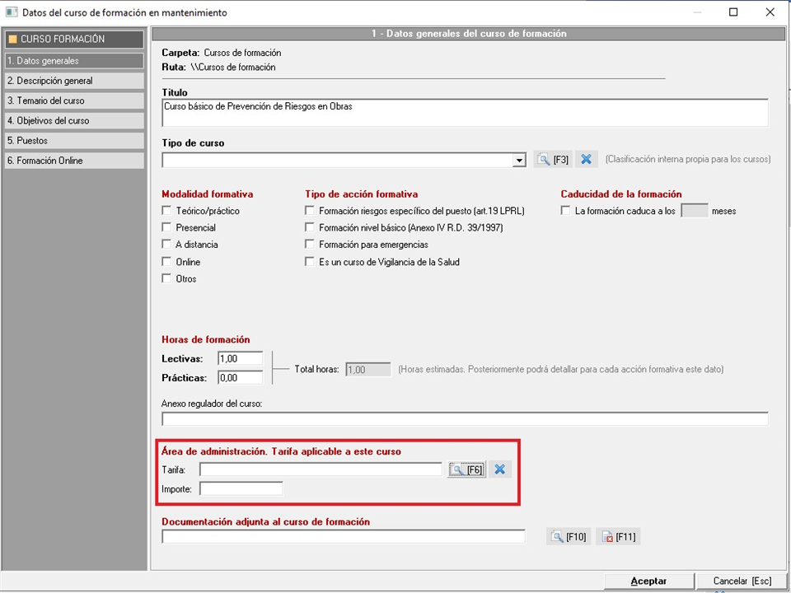Remove attached document with [F11] button
This screenshot has width=791, height=593.
(x=617, y=537)
